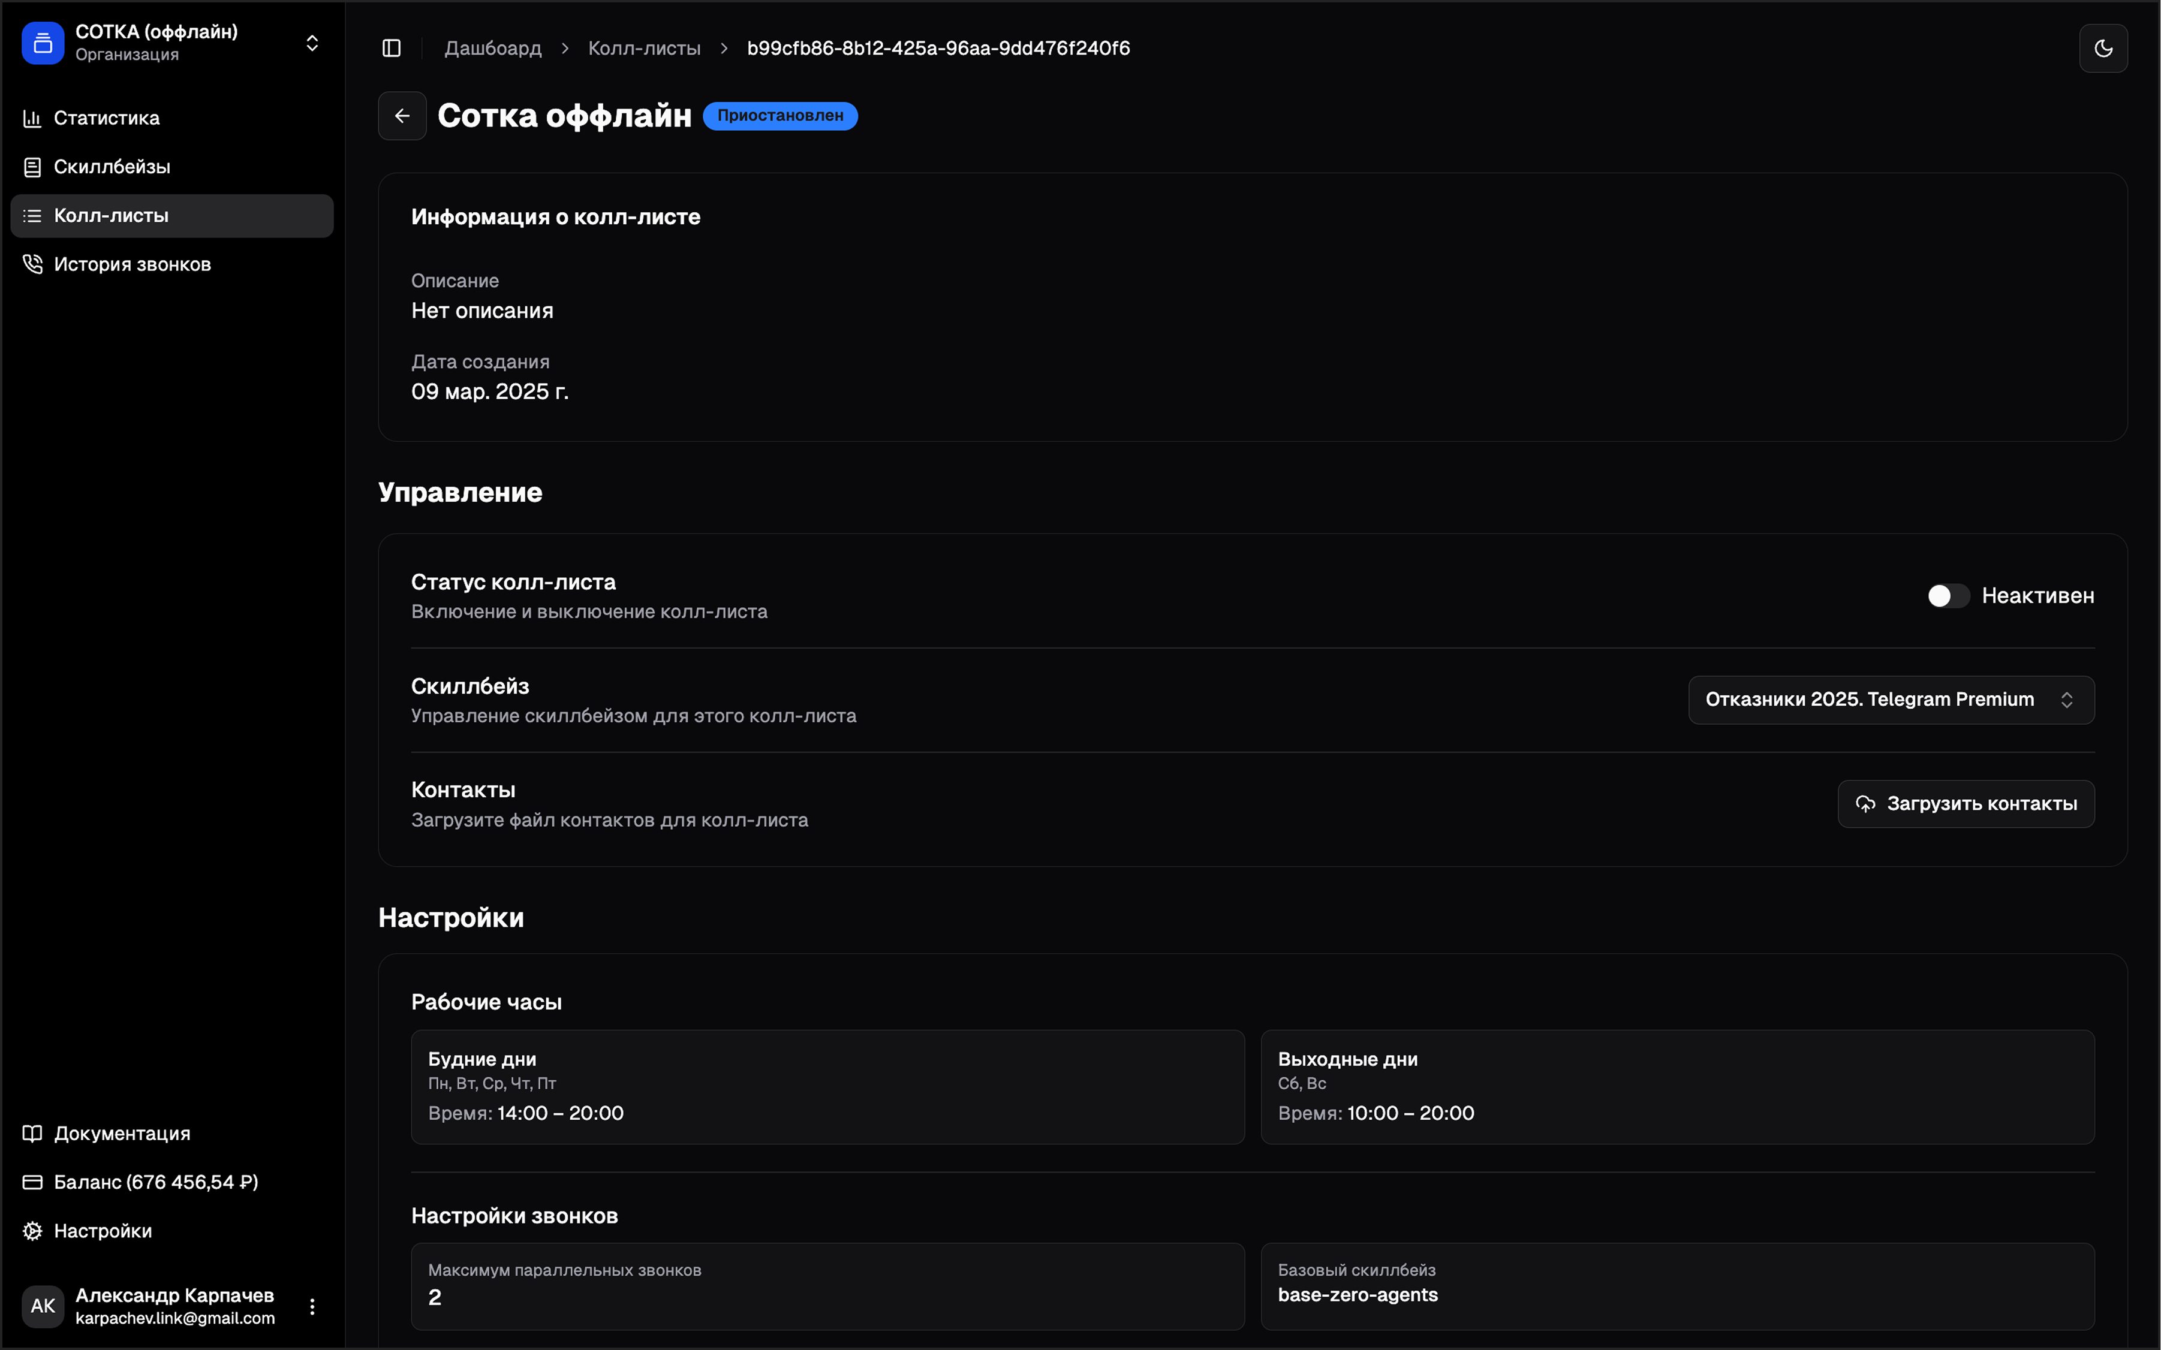Click the История звонков phone icon
2161x1350 pixels.
click(32, 264)
